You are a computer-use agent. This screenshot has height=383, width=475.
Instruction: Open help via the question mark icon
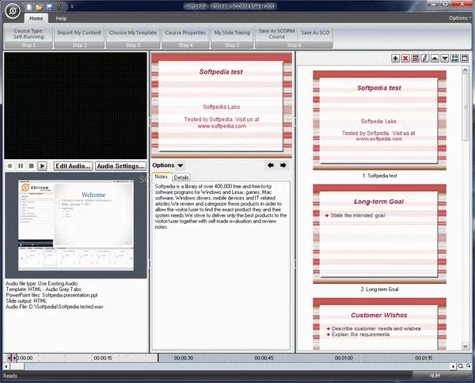click(59, 6)
